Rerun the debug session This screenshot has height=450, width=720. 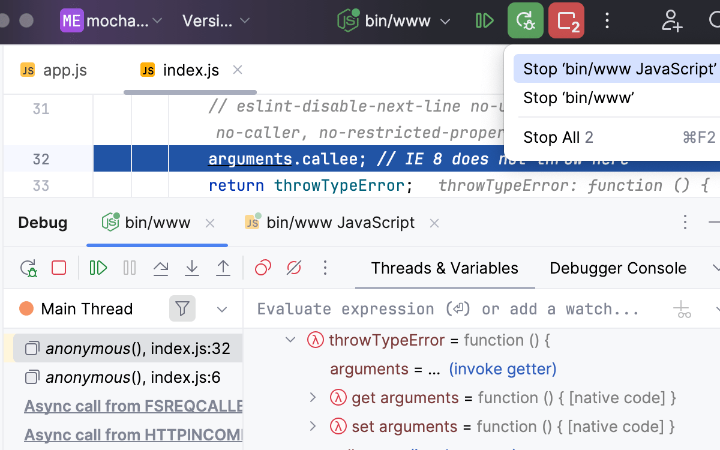pyautogui.click(x=29, y=268)
